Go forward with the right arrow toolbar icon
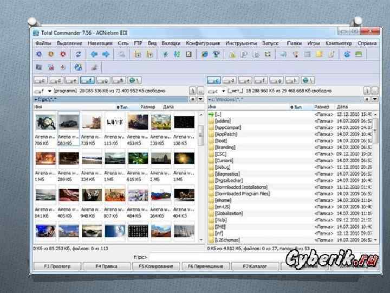Image resolution: width=390 pixels, height=293 pixels. [x=106, y=54]
